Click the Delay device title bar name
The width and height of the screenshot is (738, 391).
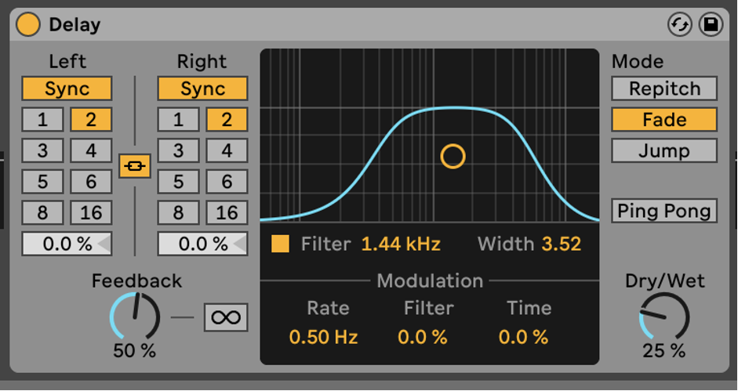click(x=75, y=24)
